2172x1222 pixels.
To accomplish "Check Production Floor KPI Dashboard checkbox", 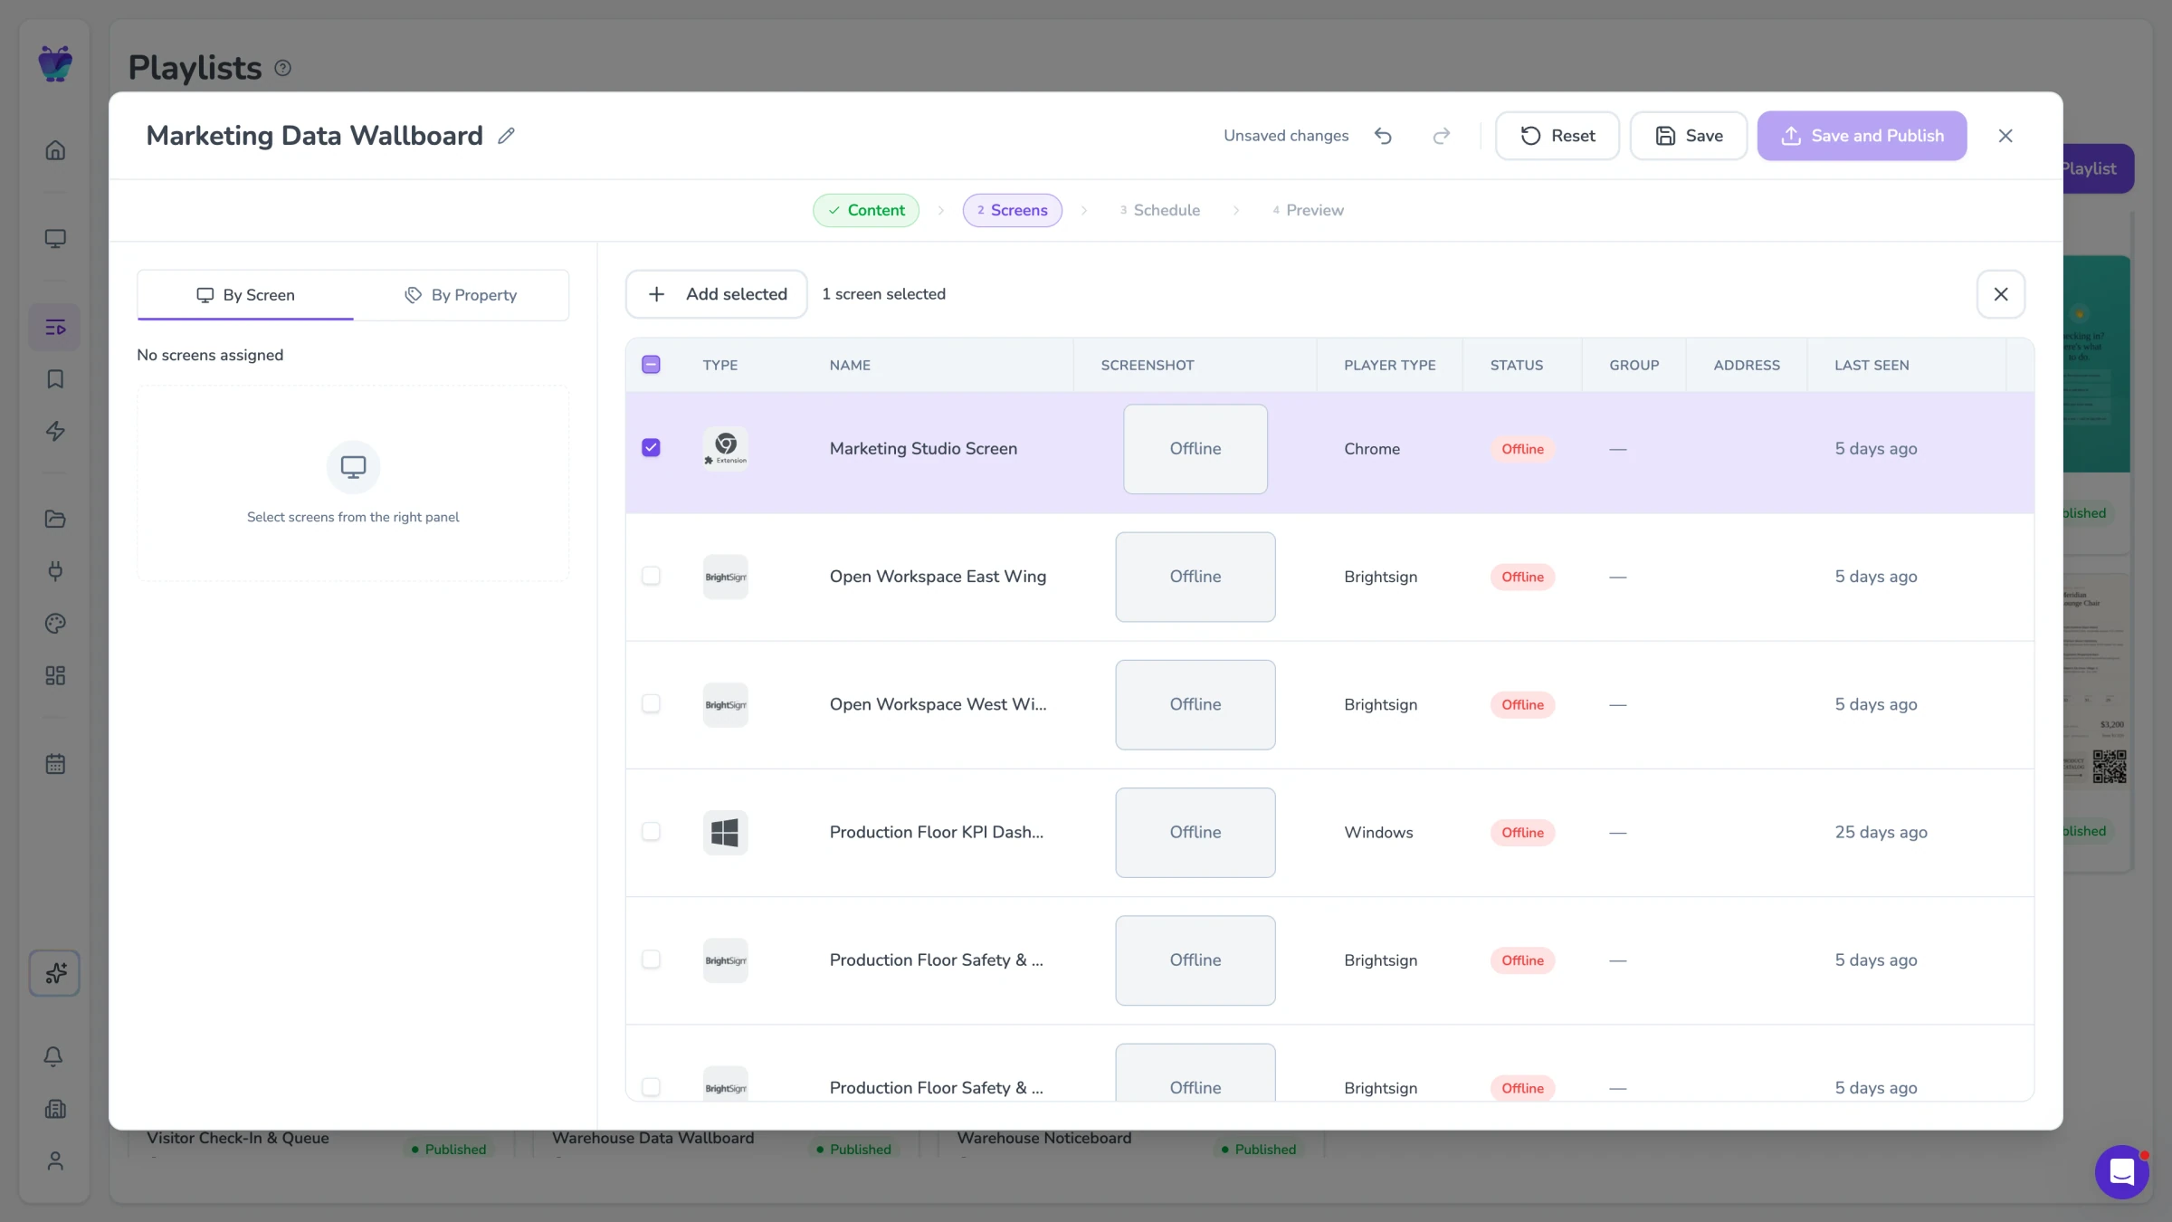I will 651,831.
